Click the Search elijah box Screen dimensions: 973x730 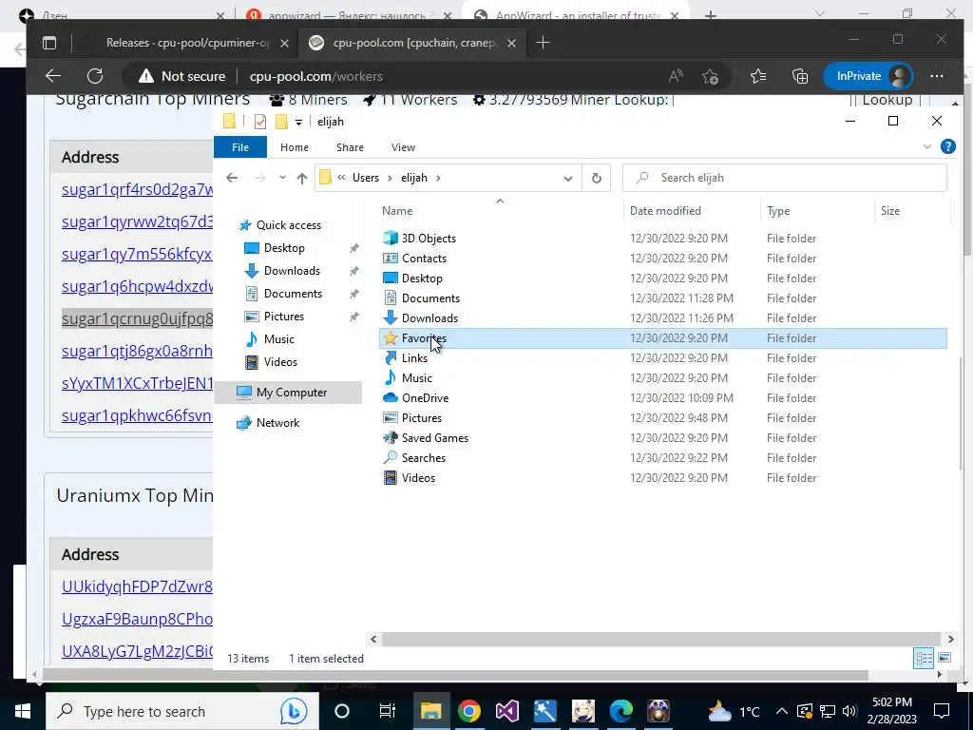click(784, 178)
